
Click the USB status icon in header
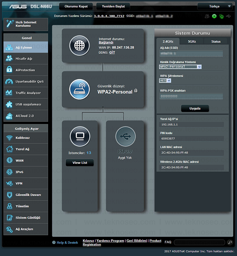(228, 16)
